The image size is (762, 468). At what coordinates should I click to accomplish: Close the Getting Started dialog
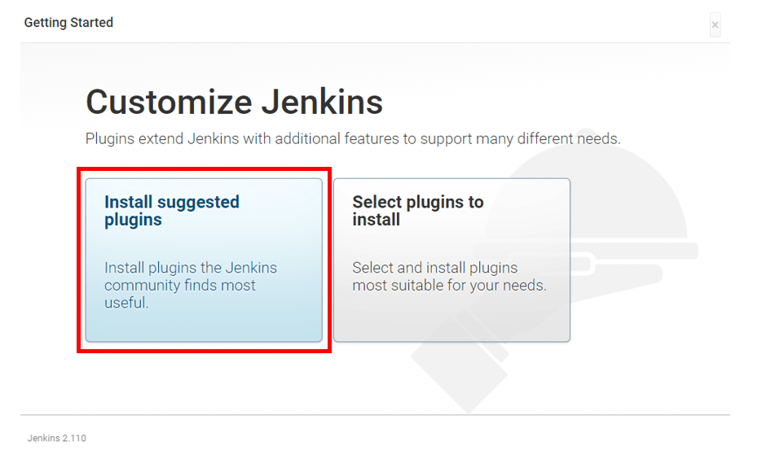[715, 25]
